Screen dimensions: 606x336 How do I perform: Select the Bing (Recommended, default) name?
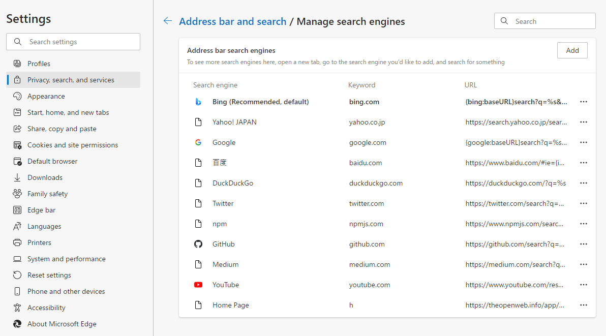click(x=260, y=102)
